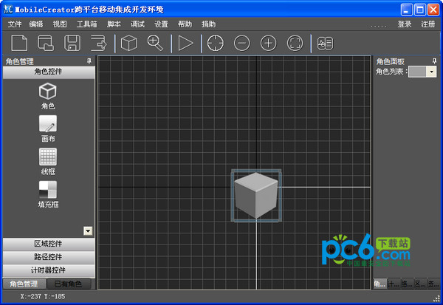Open the 工具箱 menu
This screenshot has width=443, height=305.
[86, 24]
